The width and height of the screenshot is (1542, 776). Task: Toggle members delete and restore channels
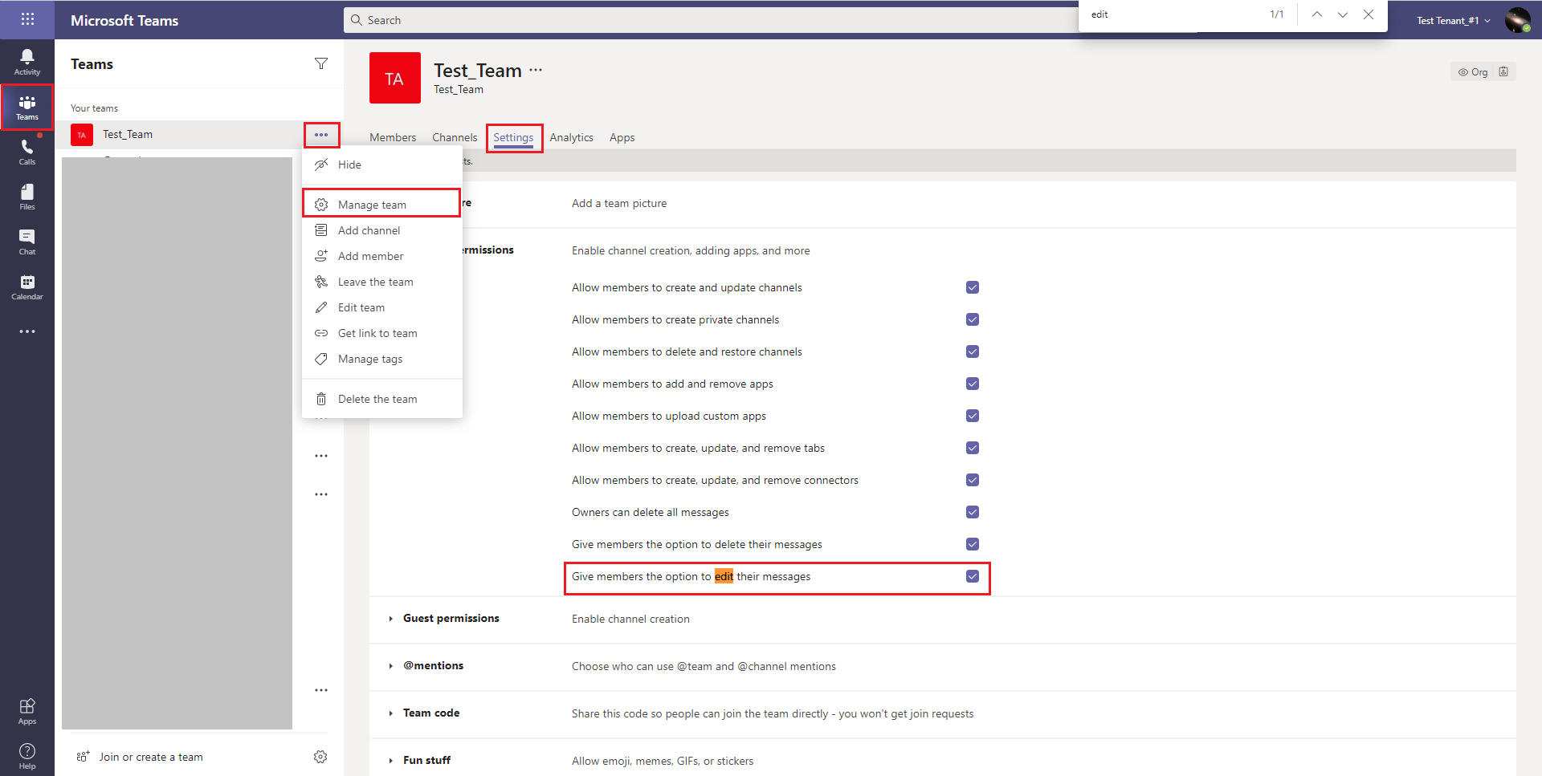click(973, 351)
